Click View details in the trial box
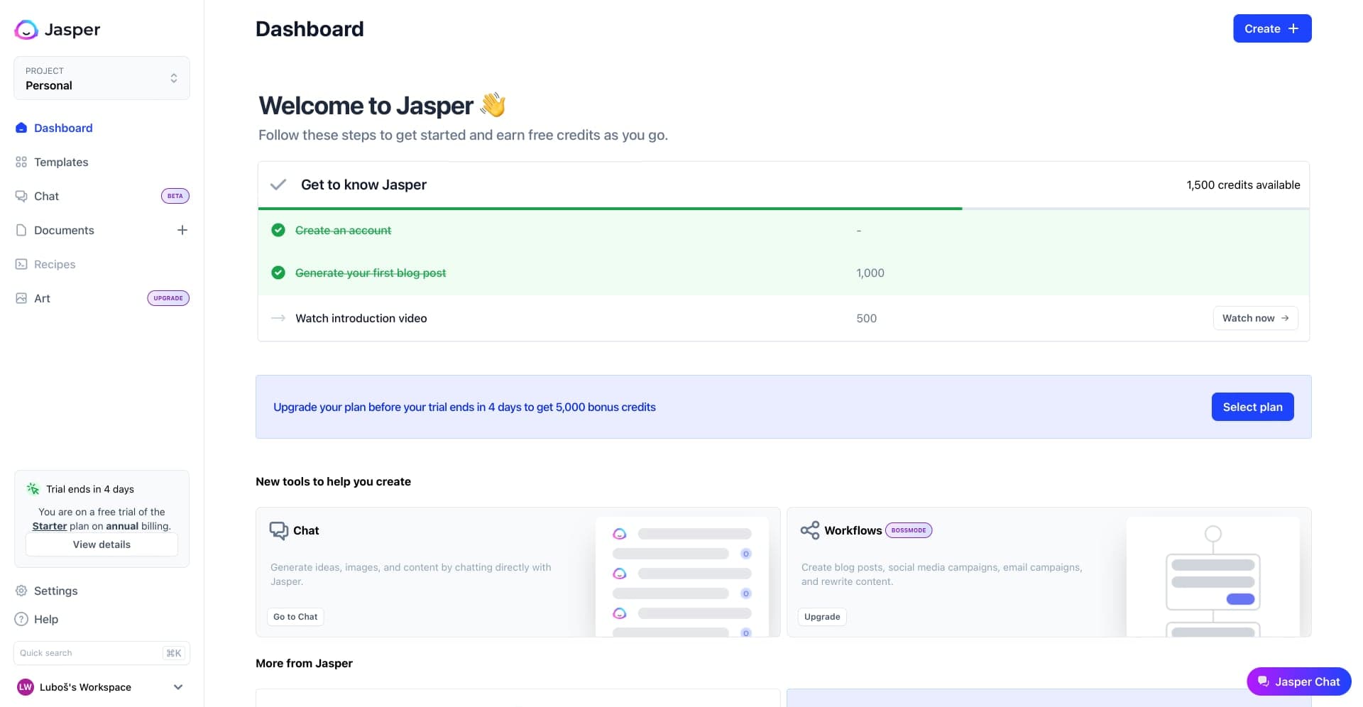 (x=102, y=544)
